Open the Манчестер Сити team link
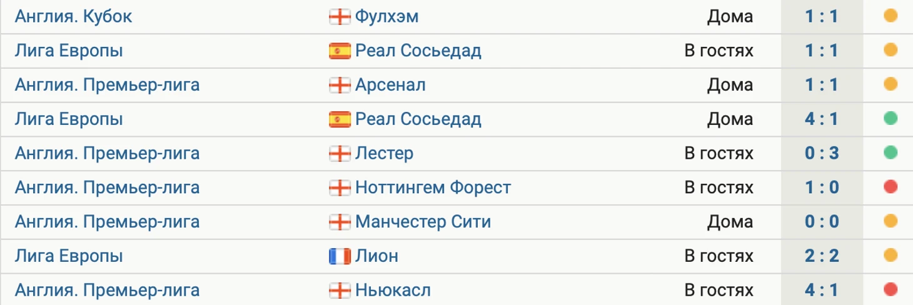This screenshot has height=305, width=913. (x=423, y=221)
